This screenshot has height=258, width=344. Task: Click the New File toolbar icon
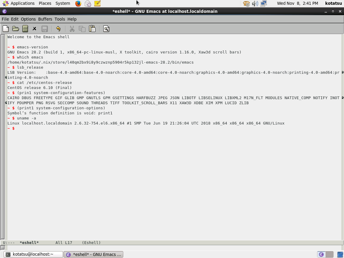[6, 29]
